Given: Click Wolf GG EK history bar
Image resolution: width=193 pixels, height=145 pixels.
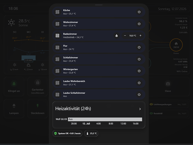Looking at the screenshot, I should tap(105, 119).
